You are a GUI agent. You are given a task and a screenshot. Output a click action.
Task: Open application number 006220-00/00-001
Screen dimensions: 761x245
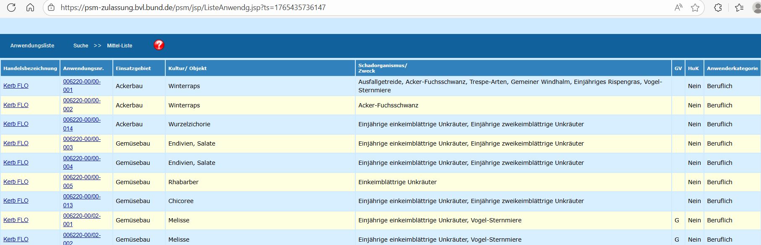pyautogui.click(x=82, y=86)
